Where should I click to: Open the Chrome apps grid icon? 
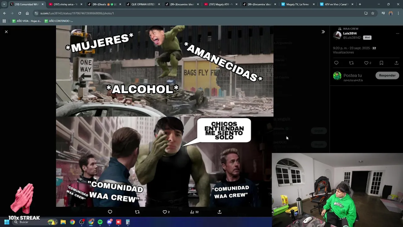(4, 21)
